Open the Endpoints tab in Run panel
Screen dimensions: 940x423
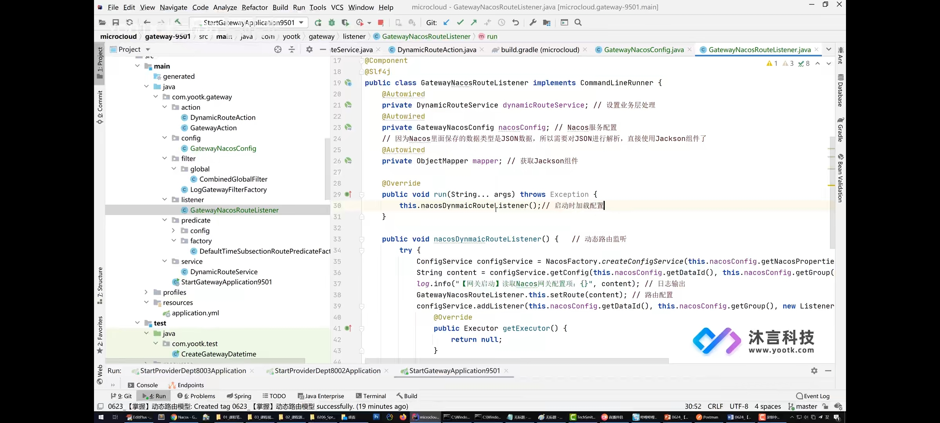coord(186,385)
